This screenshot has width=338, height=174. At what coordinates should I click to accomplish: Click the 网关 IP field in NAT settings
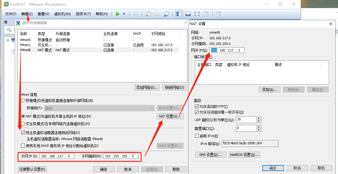click(x=227, y=50)
